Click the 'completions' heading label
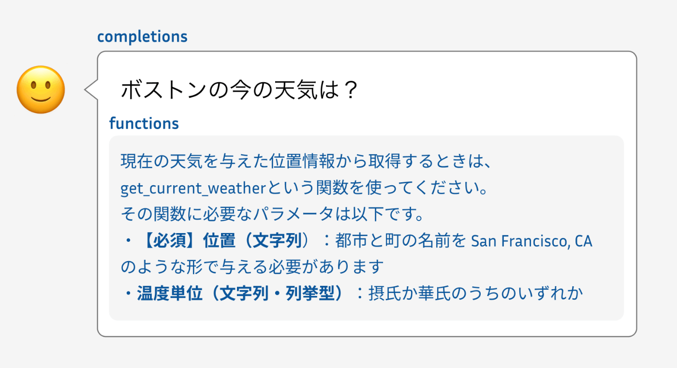Viewport: 677px width, 368px height. pyautogui.click(x=142, y=36)
